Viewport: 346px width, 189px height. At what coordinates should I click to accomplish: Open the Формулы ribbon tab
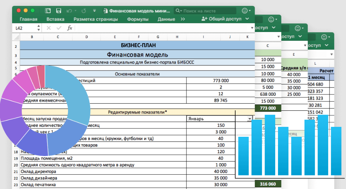[x=138, y=19]
